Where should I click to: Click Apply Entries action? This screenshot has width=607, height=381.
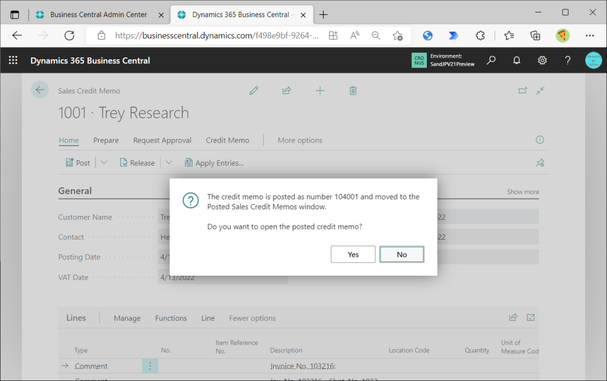pyautogui.click(x=214, y=163)
